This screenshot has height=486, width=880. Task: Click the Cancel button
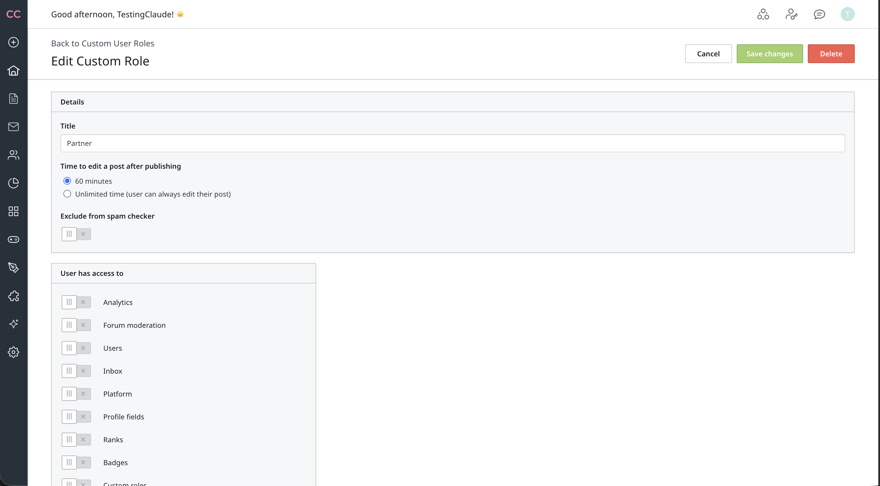tap(708, 54)
